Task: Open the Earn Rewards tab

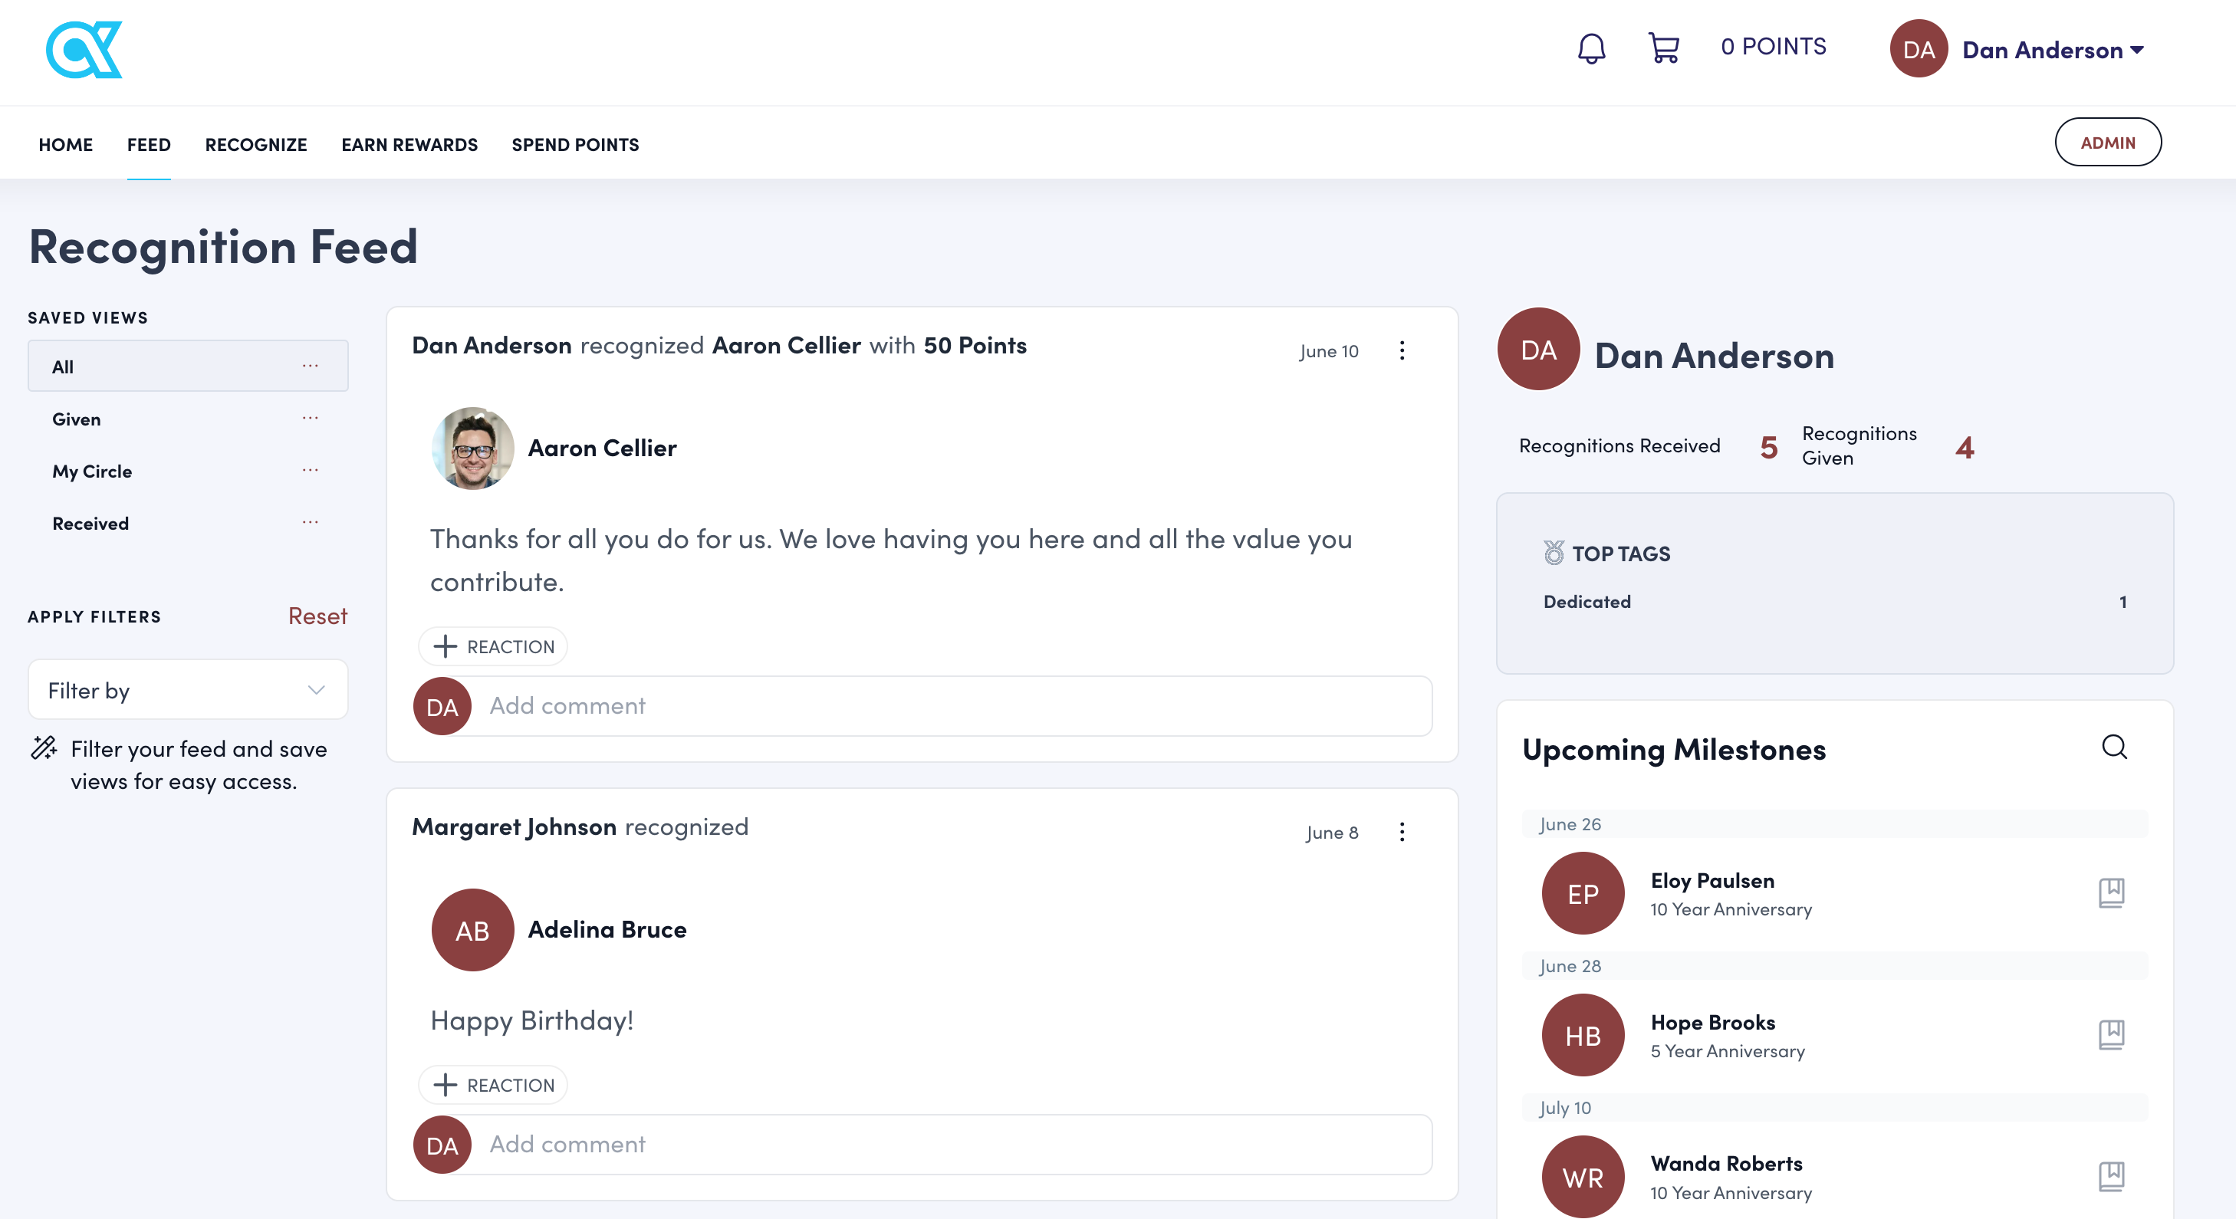Action: coord(409,145)
